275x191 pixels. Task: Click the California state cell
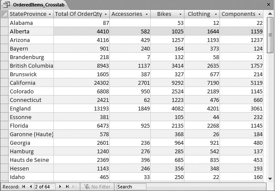[31, 83]
